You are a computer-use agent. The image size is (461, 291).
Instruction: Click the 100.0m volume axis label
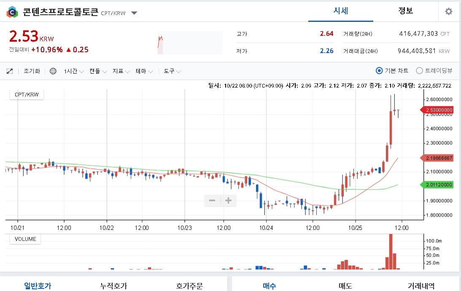(x=434, y=241)
